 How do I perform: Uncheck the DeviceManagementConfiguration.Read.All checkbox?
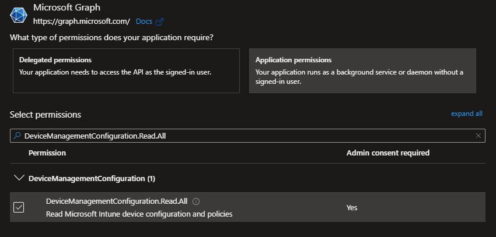pos(19,207)
